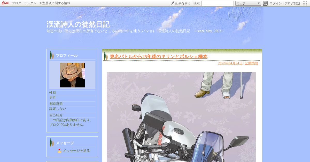Click the self-introduction text この日記は内的独白であり

[x=71, y=122]
